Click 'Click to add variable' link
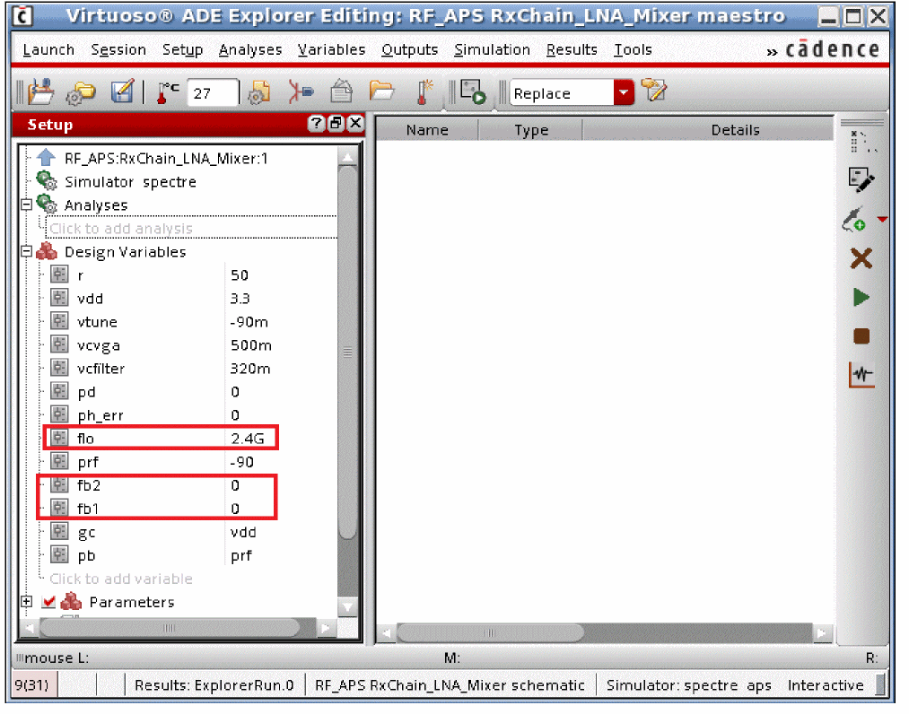 (121, 579)
